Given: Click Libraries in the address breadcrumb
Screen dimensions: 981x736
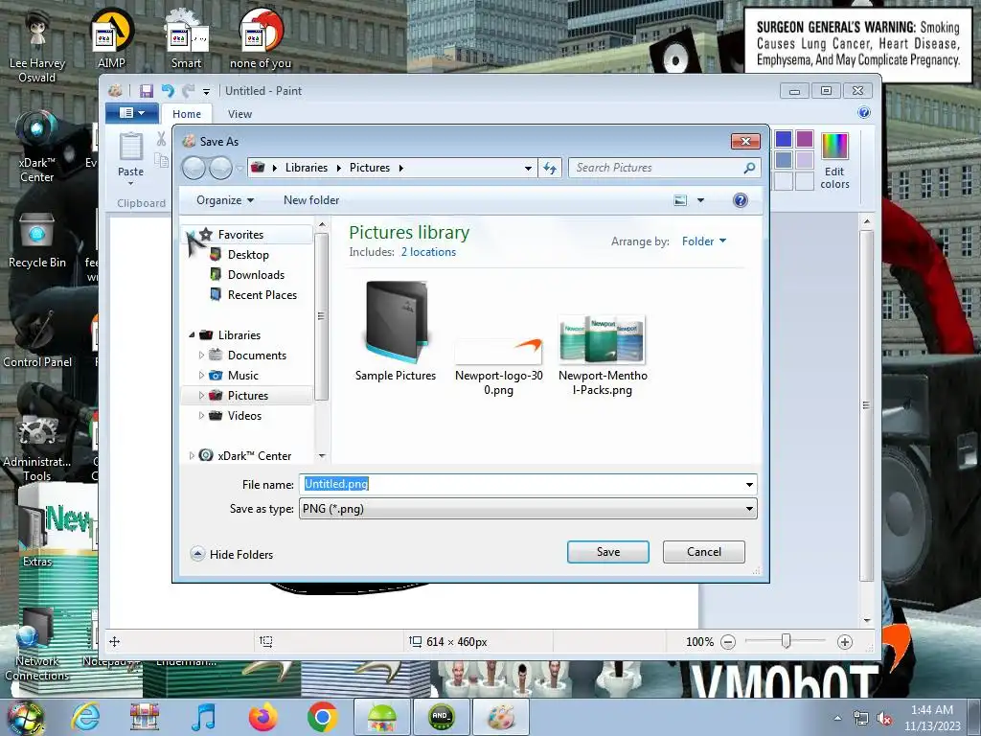Looking at the screenshot, I should coord(306,168).
